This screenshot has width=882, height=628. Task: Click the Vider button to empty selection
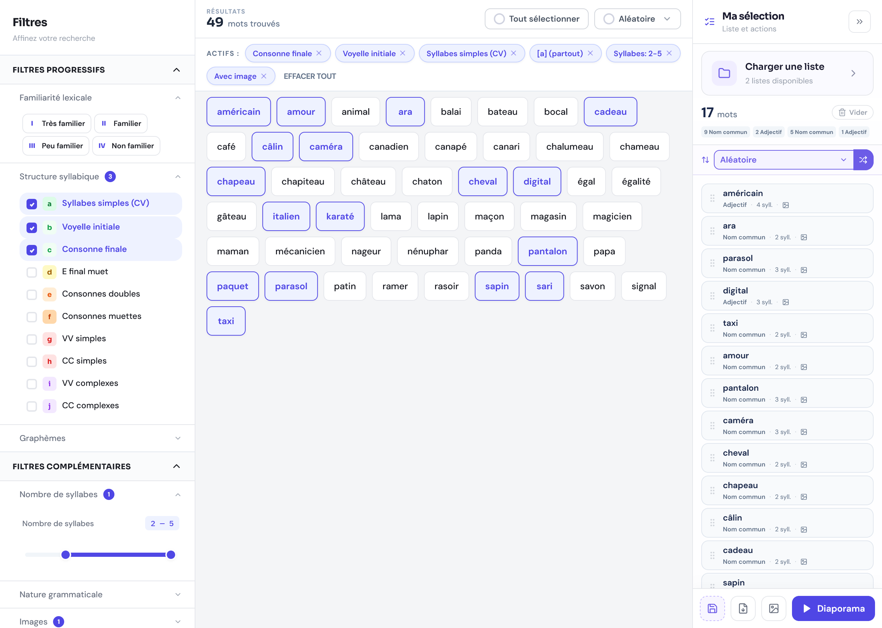[852, 113]
